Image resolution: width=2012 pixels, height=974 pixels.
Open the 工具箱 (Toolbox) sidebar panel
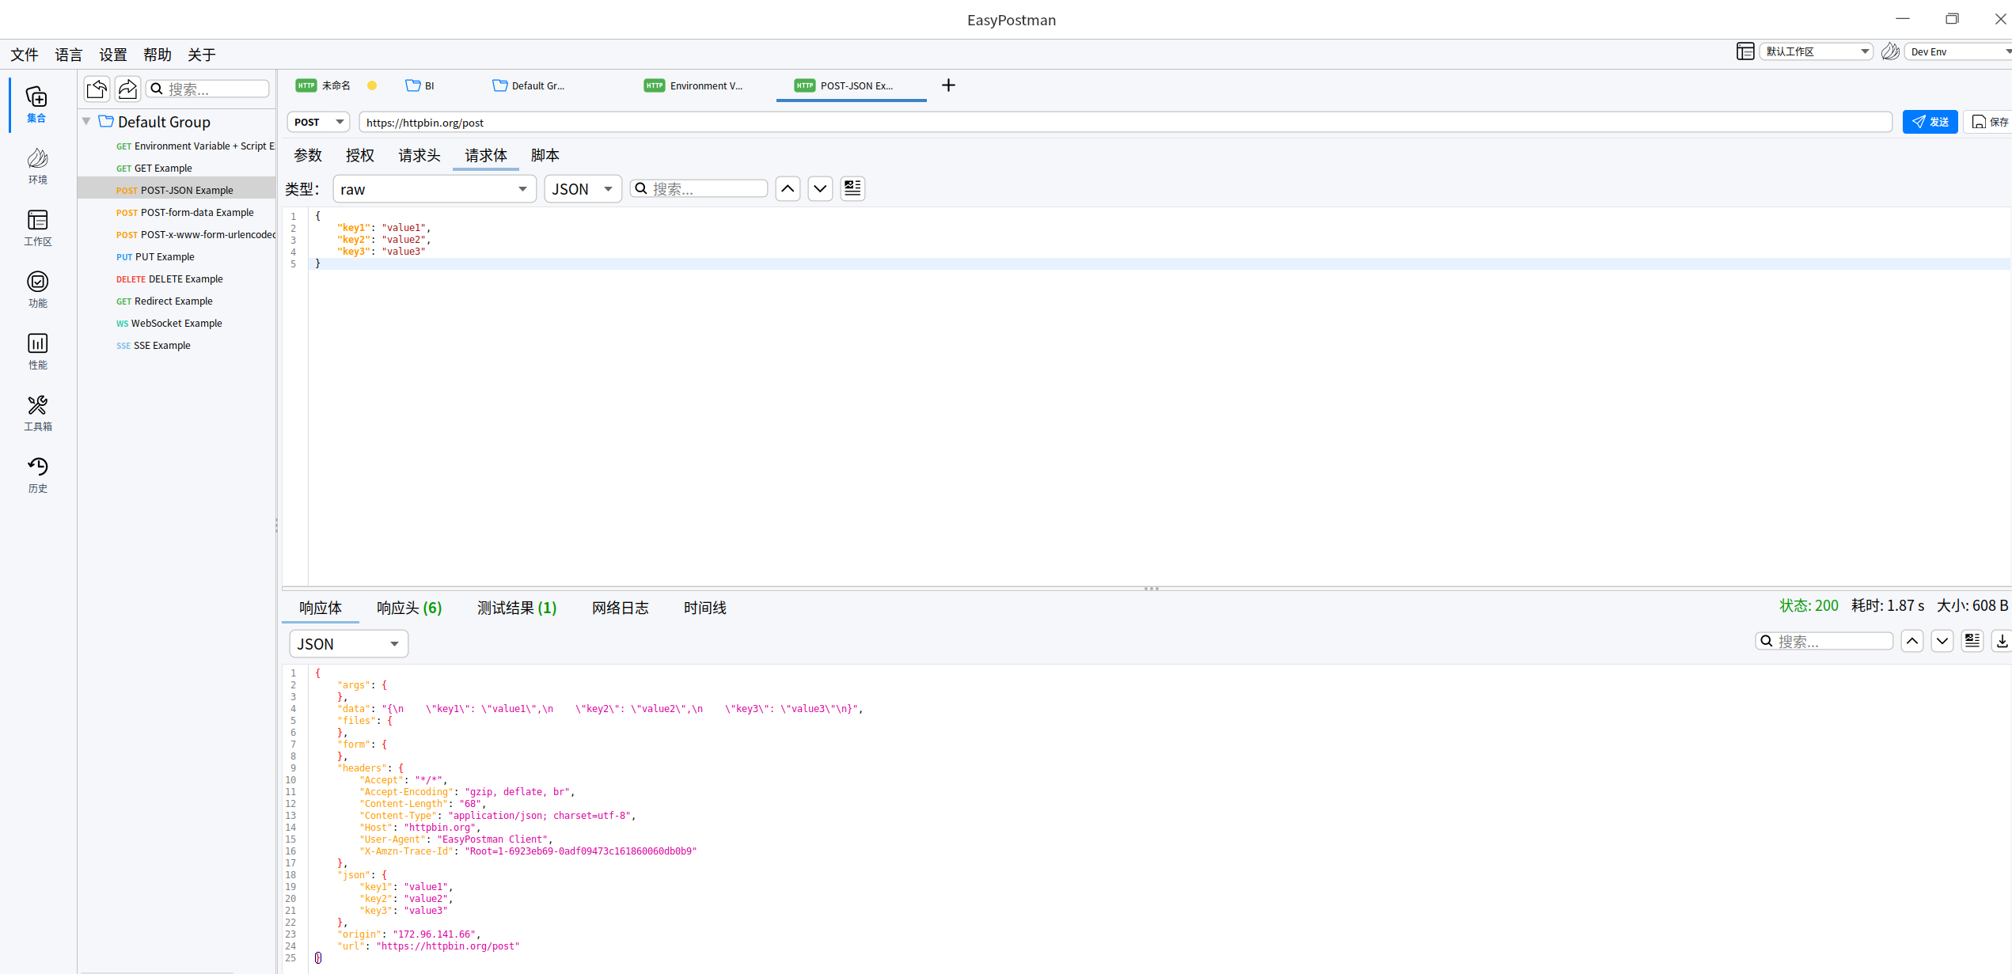[37, 413]
